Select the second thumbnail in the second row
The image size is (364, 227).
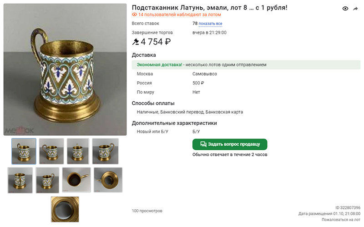[x=47, y=180]
